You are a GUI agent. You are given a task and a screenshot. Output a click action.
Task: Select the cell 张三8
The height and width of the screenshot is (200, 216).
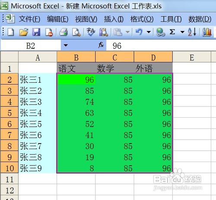click(x=38, y=156)
